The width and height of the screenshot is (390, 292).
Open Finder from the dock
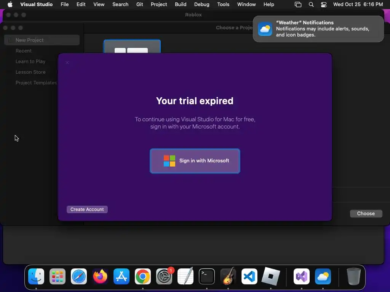point(36,276)
